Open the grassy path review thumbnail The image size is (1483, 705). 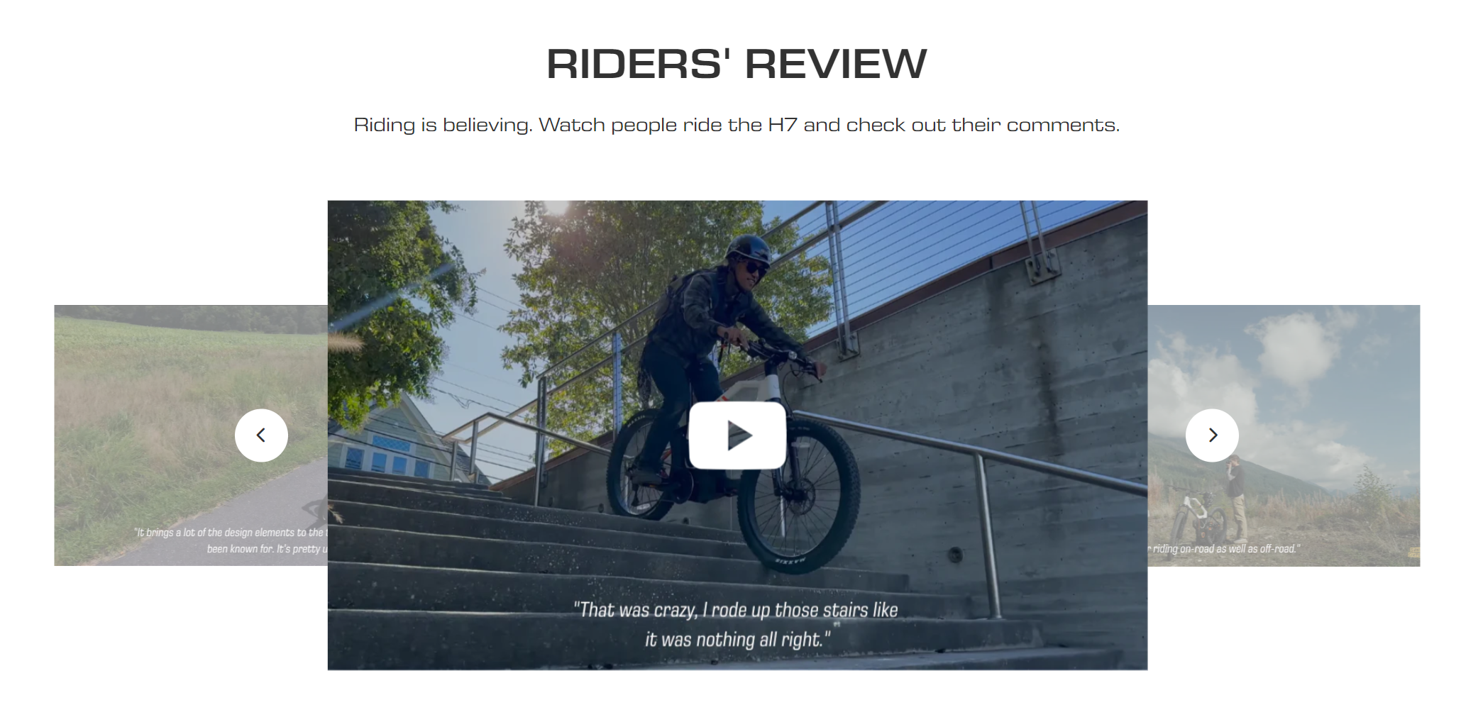[191, 435]
